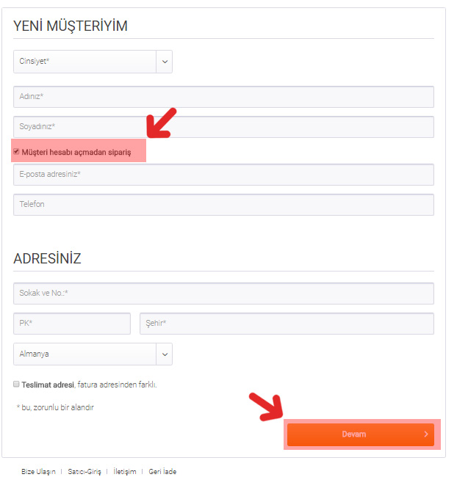This screenshot has width=457, height=488.
Task: Select the 'Soyadınız' surname field
Action: click(x=223, y=126)
